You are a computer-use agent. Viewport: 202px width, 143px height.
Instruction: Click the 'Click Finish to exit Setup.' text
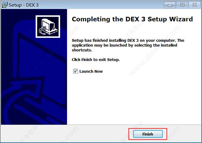click(96, 60)
